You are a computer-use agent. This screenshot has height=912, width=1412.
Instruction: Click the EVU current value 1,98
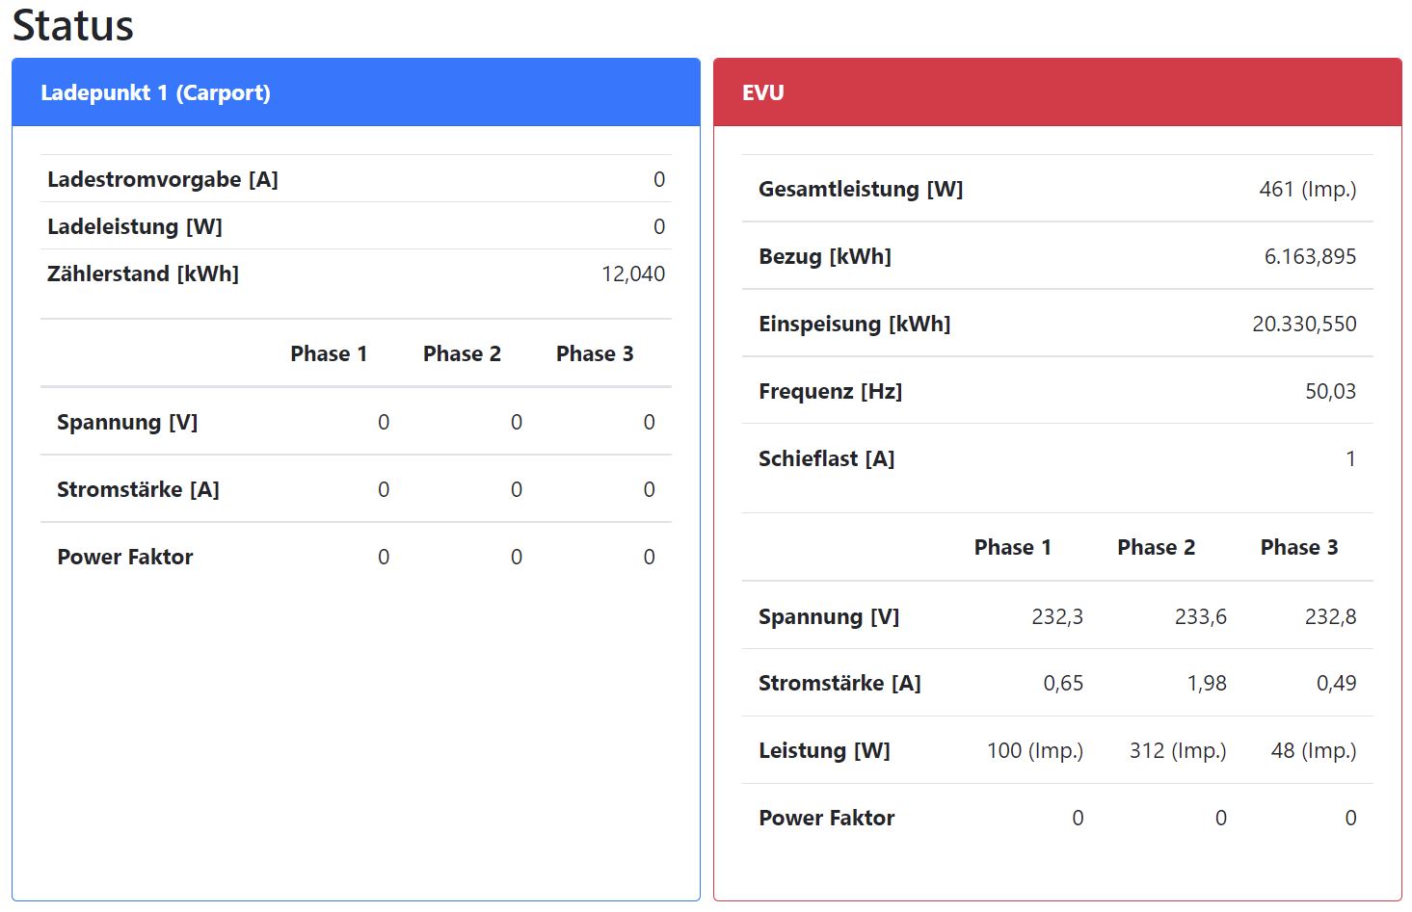(1206, 683)
